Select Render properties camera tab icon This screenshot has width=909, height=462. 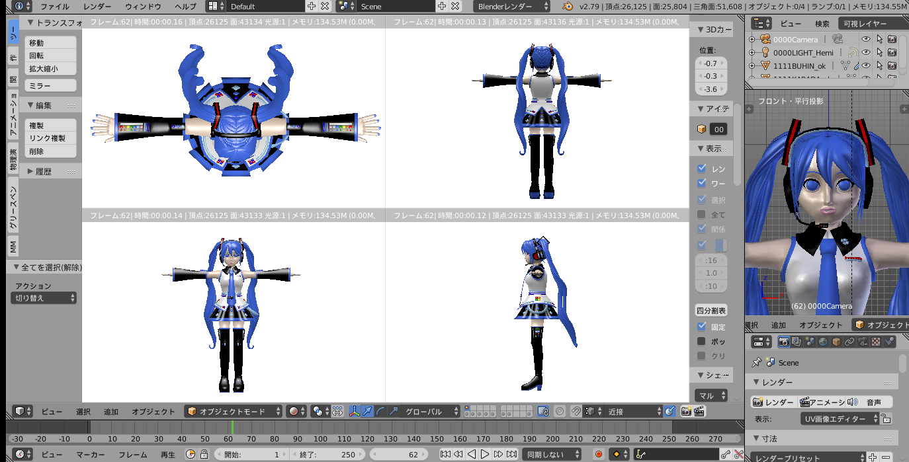click(x=784, y=342)
